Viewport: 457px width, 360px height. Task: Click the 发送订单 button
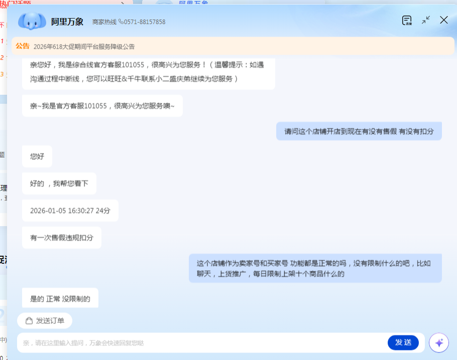click(x=45, y=321)
